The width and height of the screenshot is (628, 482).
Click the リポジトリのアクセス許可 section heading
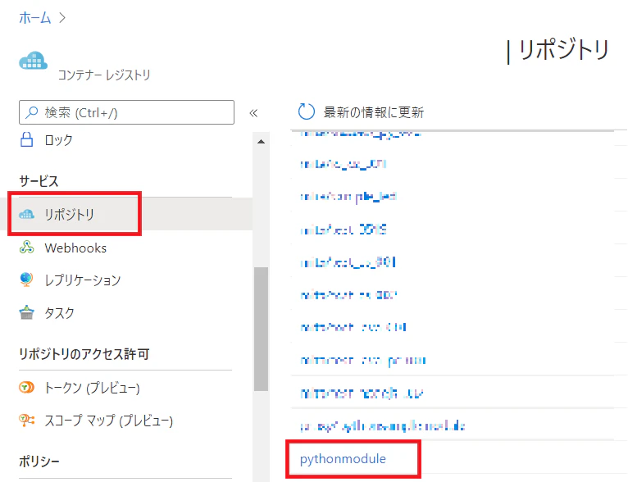coord(84,354)
